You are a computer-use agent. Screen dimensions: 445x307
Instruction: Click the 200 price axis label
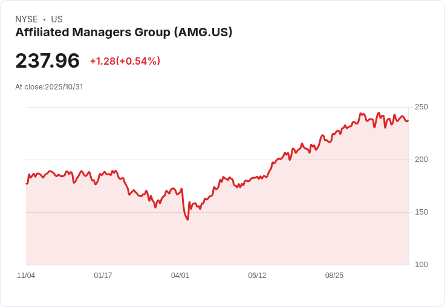click(421, 160)
